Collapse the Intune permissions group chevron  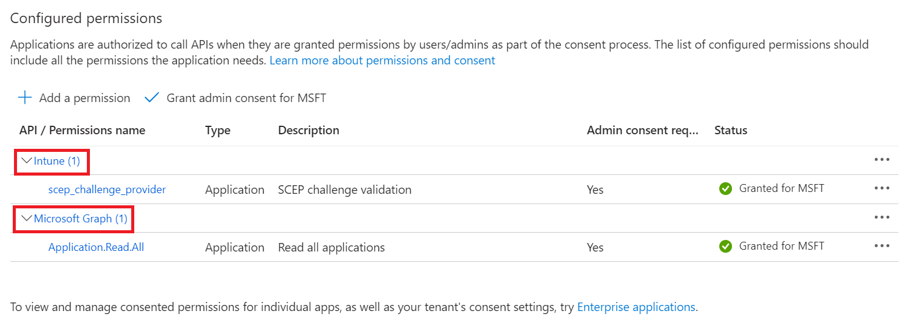click(26, 161)
